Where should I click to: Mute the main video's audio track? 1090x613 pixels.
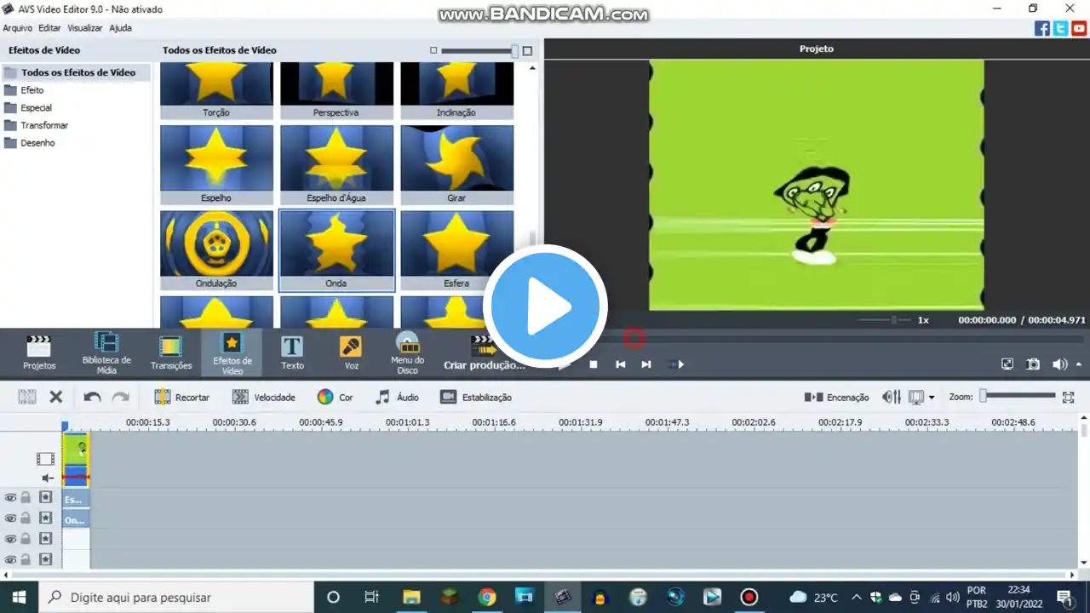pyautogui.click(x=48, y=478)
